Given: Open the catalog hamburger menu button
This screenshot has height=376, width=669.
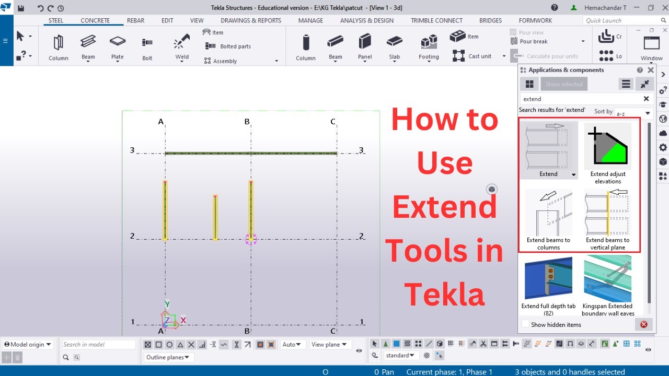Looking at the screenshot, I should pyautogui.click(x=626, y=84).
